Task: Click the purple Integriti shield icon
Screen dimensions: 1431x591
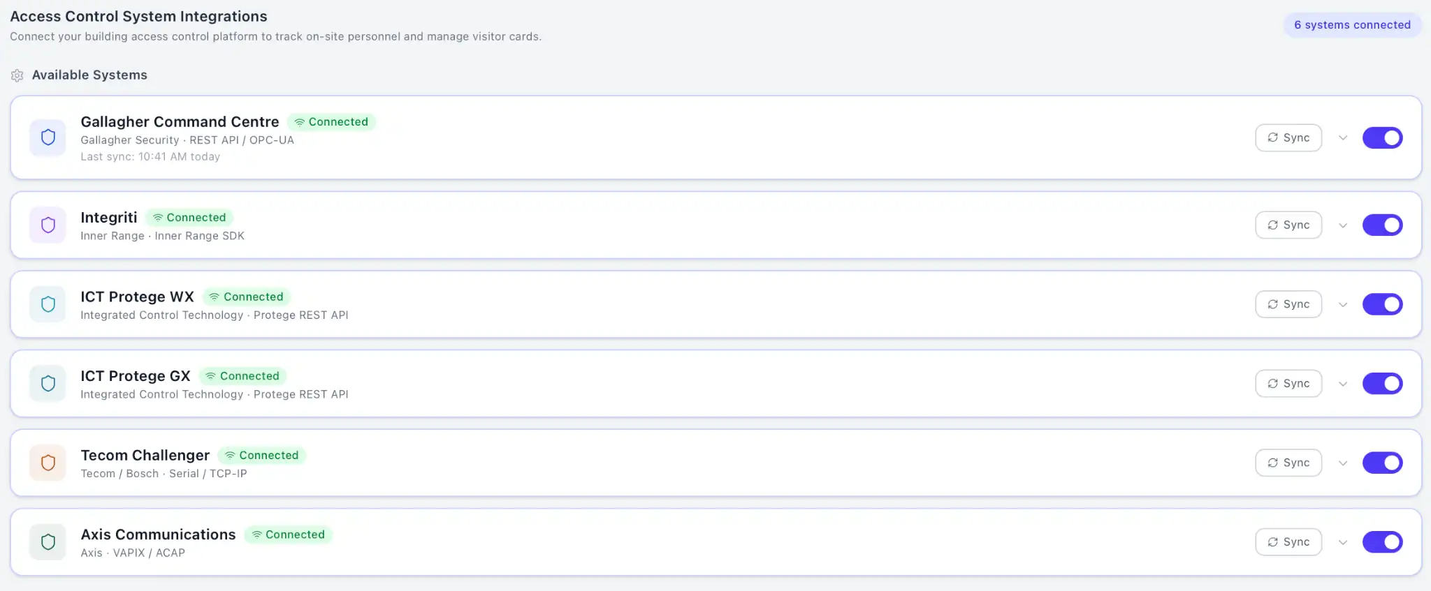Action: tap(48, 225)
